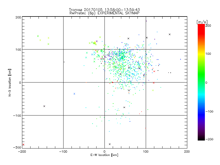
Task: Click the colorbar 100 label
Action: pos(208,54)
